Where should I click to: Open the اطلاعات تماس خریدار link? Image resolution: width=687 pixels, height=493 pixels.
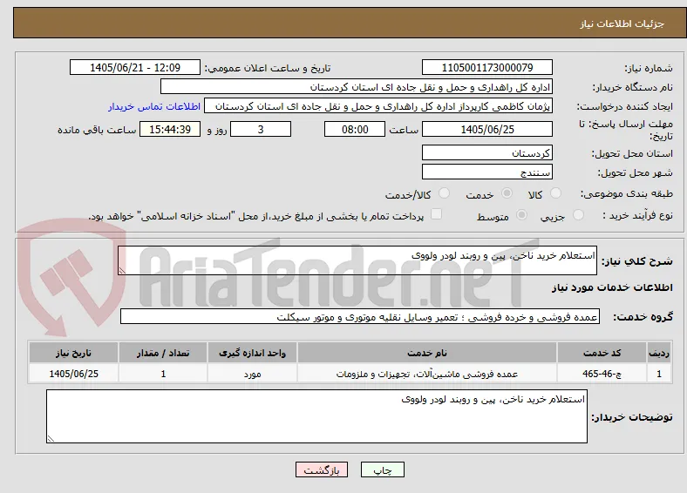click(x=154, y=106)
